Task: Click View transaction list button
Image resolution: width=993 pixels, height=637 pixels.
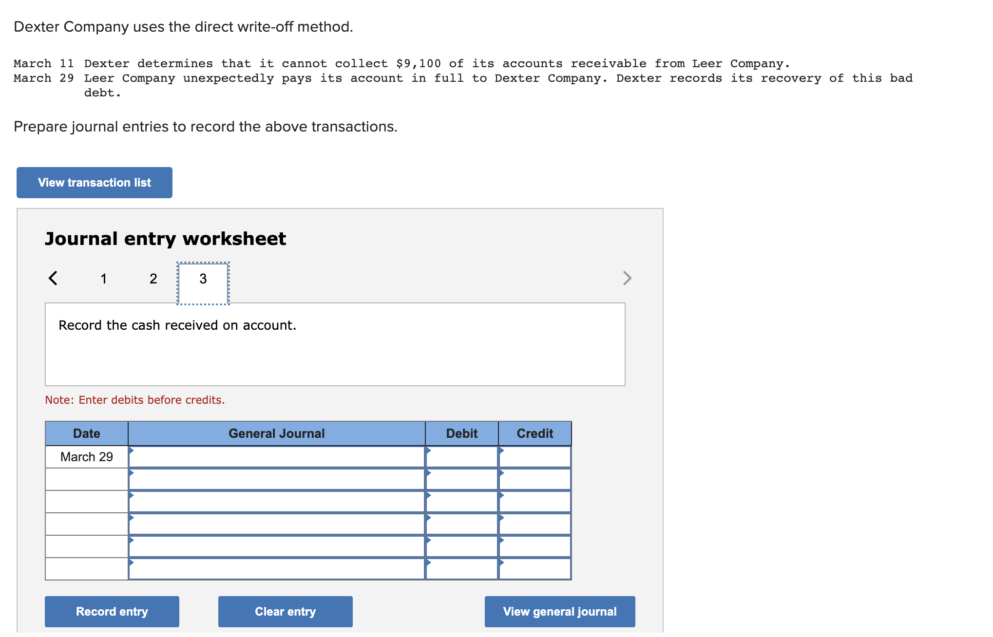Action: pyautogui.click(x=95, y=183)
